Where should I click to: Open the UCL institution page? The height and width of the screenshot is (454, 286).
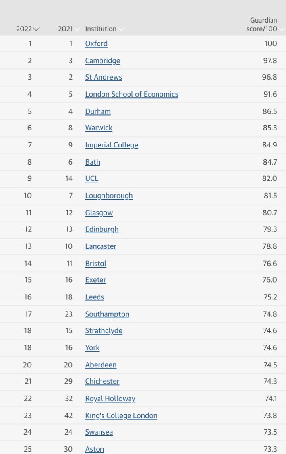tap(92, 178)
